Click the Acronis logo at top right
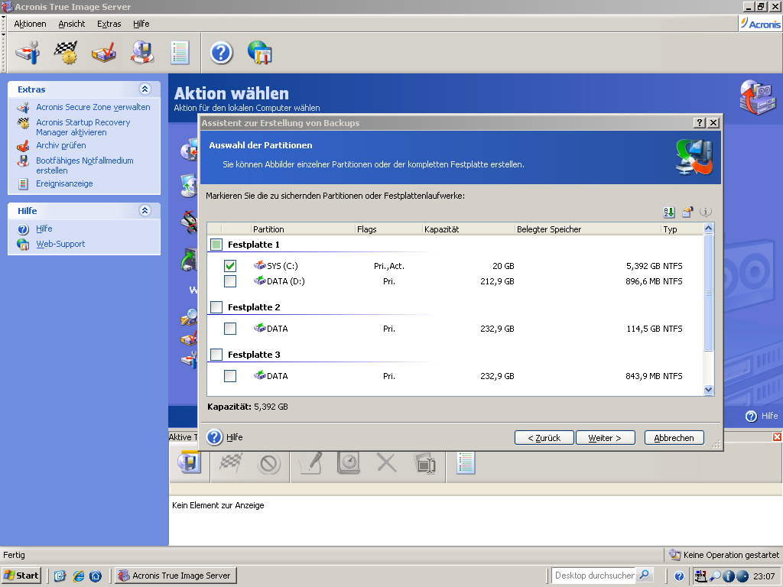Screen dimensions: 783x587 761,24
